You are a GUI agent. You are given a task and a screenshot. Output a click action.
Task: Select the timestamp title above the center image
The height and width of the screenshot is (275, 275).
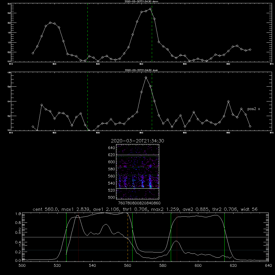click(137, 141)
